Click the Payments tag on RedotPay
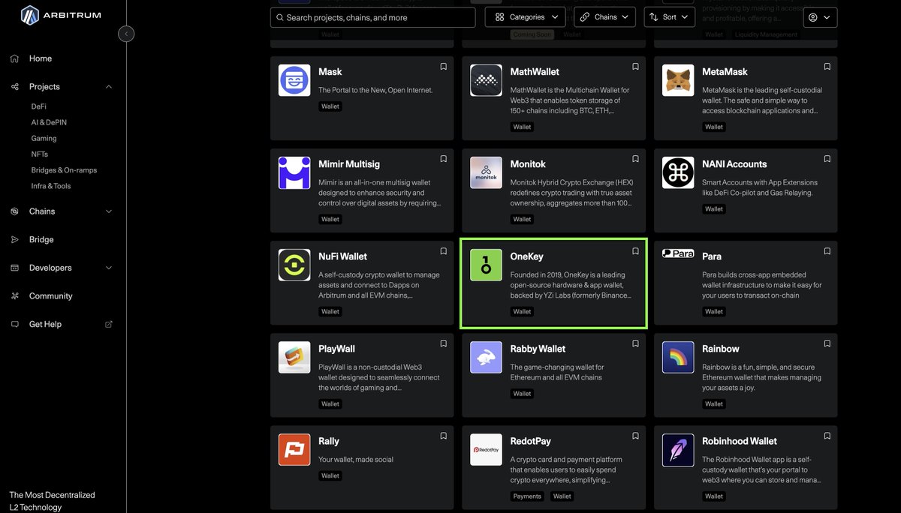The height and width of the screenshot is (513, 901). tap(527, 496)
